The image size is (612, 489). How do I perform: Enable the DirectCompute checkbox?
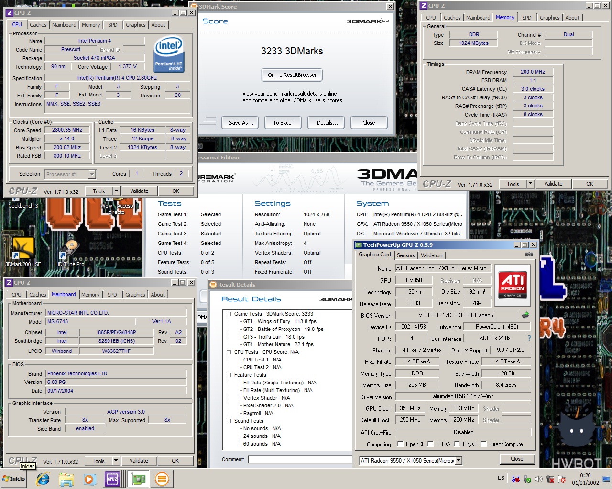(484, 444)
